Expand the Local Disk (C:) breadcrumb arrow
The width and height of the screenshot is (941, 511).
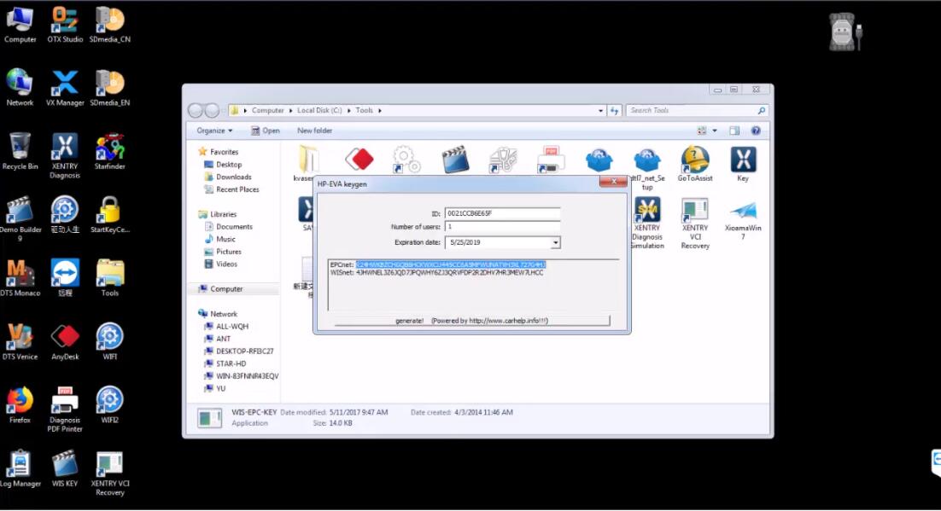(x=348, y=110)
